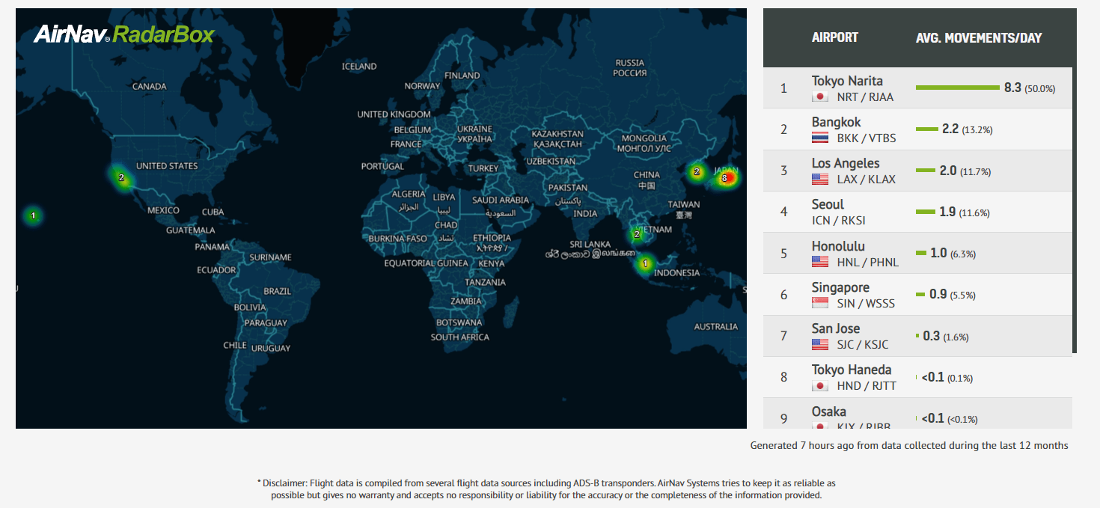This screenshot has width=1100, height=508.
Task: Click the AUSTRALIA map label
Action: (x=716, y=327)
